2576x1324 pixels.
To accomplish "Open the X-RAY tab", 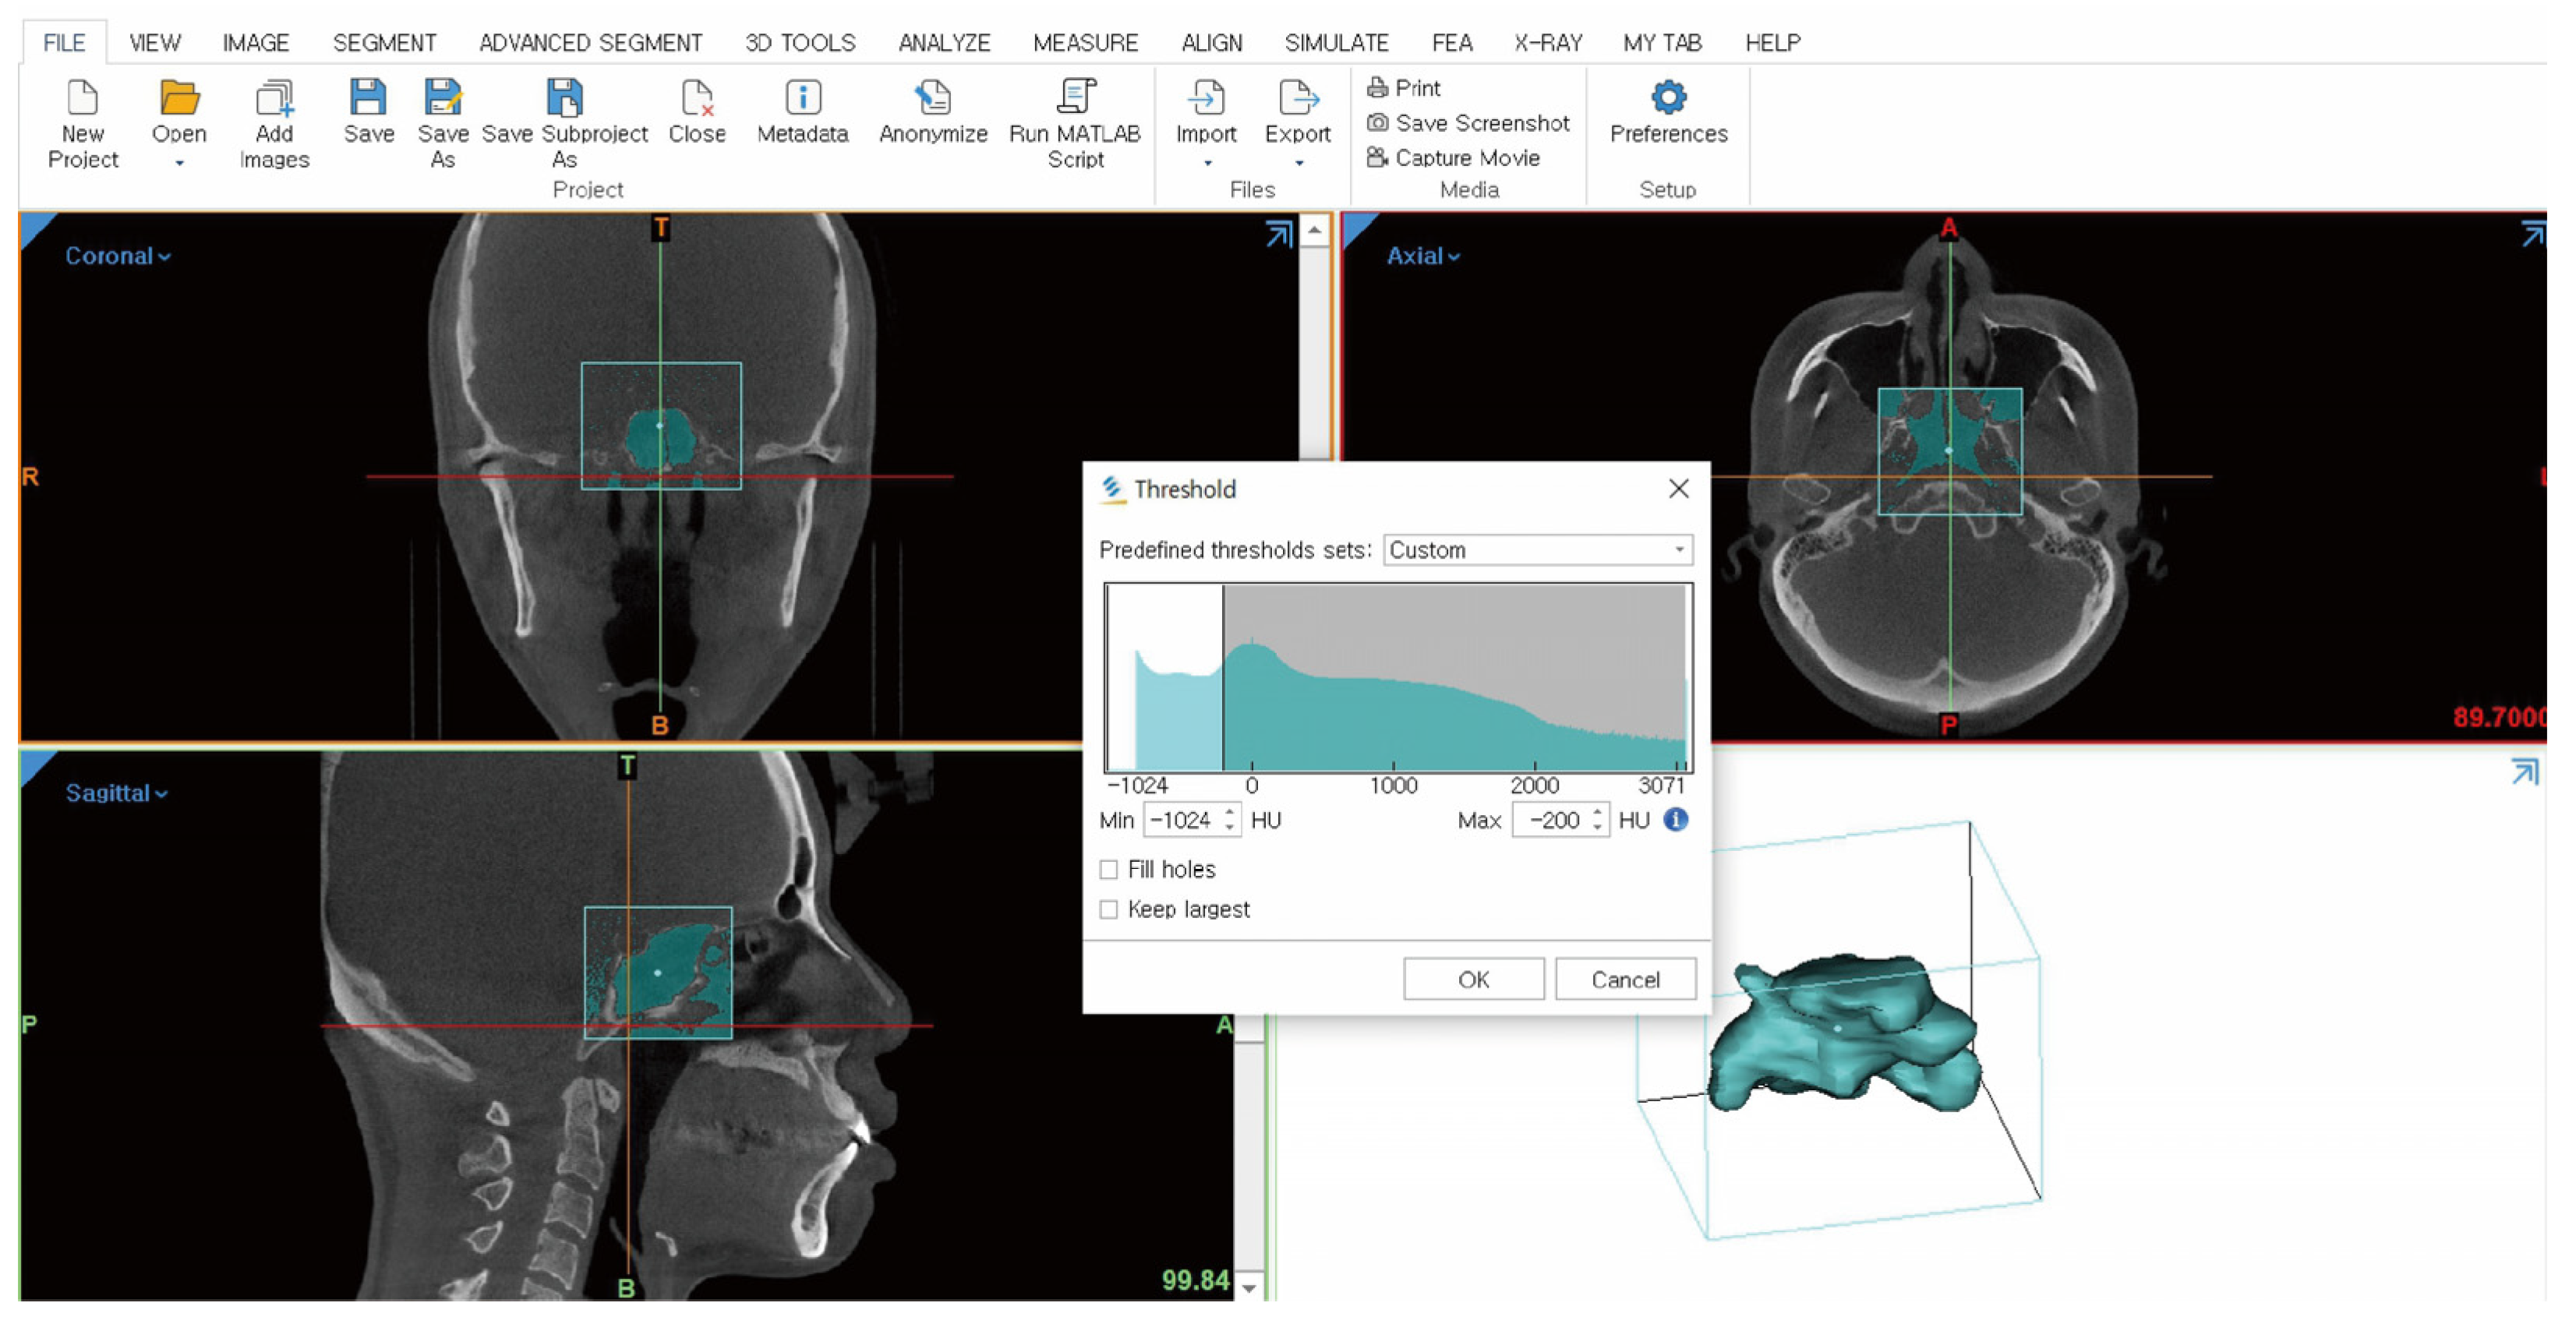I will 1547,43.
